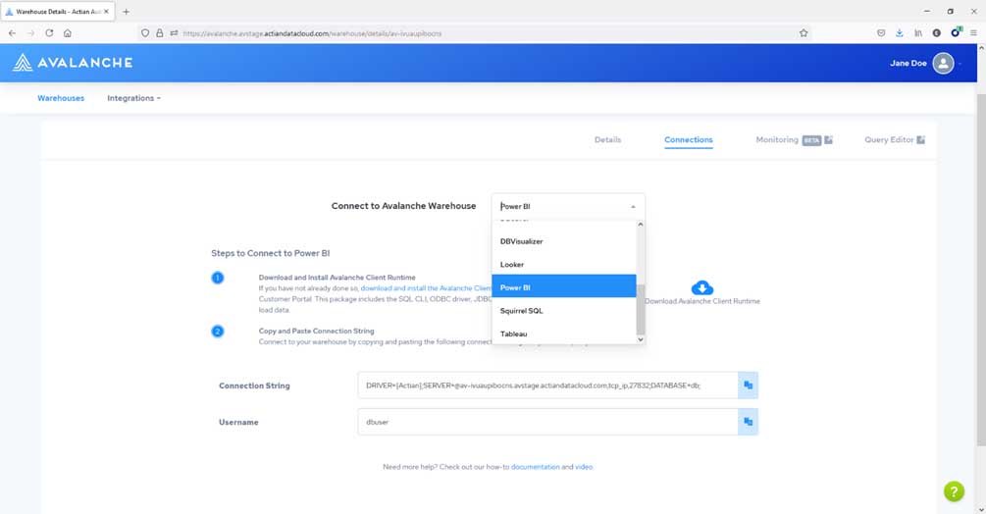Click the Copy and Paste Connection String heading
The image size is (986, 514).
[x=316, y=331]
